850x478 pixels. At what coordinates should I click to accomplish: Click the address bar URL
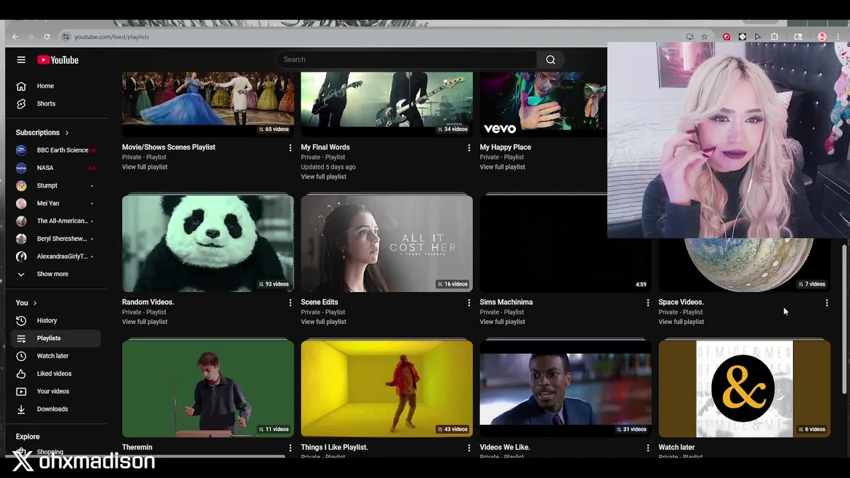pyautogui.click(x=112, y=37)
